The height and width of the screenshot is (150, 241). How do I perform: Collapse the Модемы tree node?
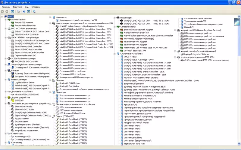(50, 80)
